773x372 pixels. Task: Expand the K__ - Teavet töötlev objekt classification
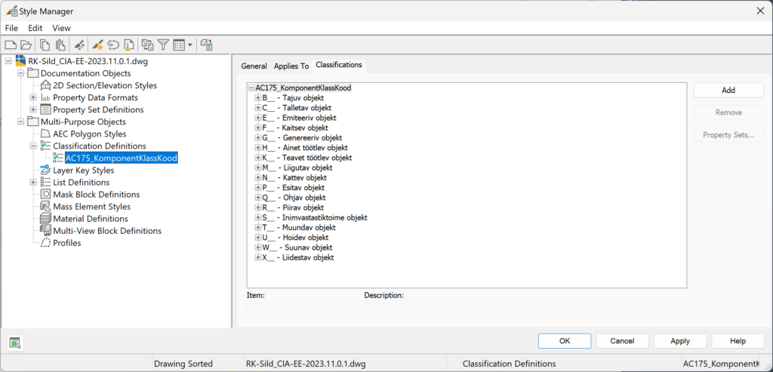coord(258,158)
